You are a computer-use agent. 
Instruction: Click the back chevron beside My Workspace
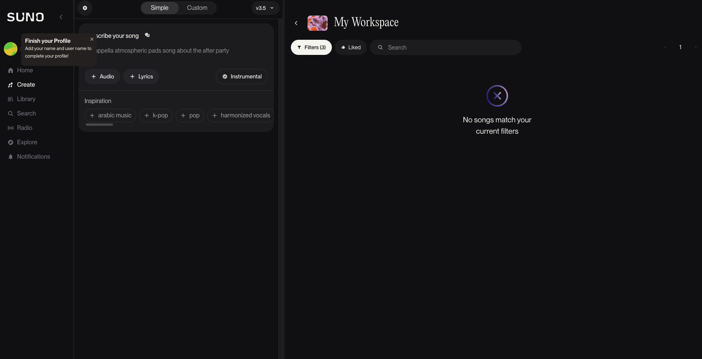pyautogui.click(x=296, y=23)
